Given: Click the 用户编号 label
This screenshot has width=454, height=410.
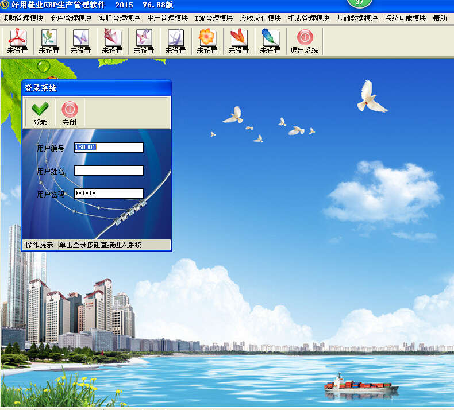Looking at the screenshot, I should pos(51,148).
